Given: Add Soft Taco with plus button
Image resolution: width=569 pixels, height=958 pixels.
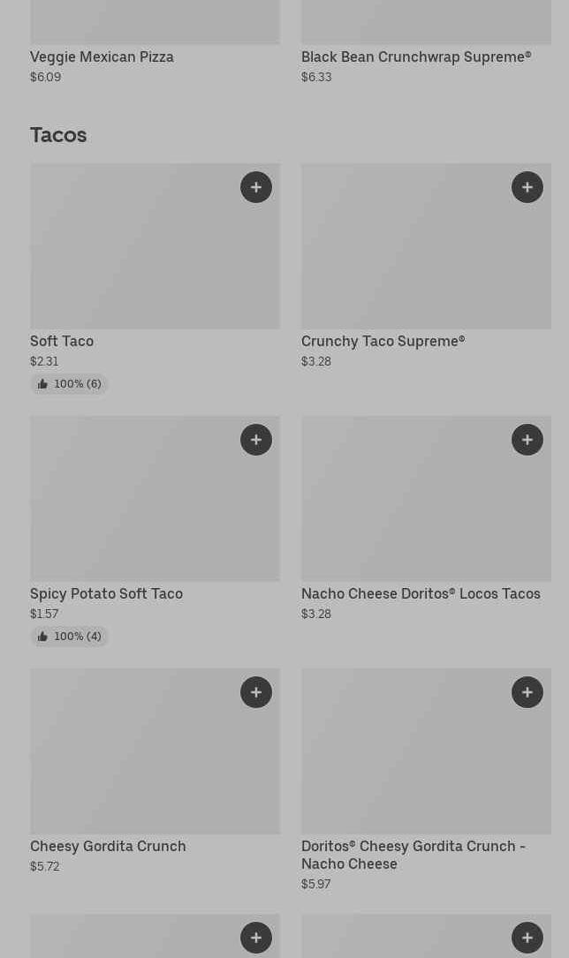Looking at the screenshot, I should [x=256, y=187].
